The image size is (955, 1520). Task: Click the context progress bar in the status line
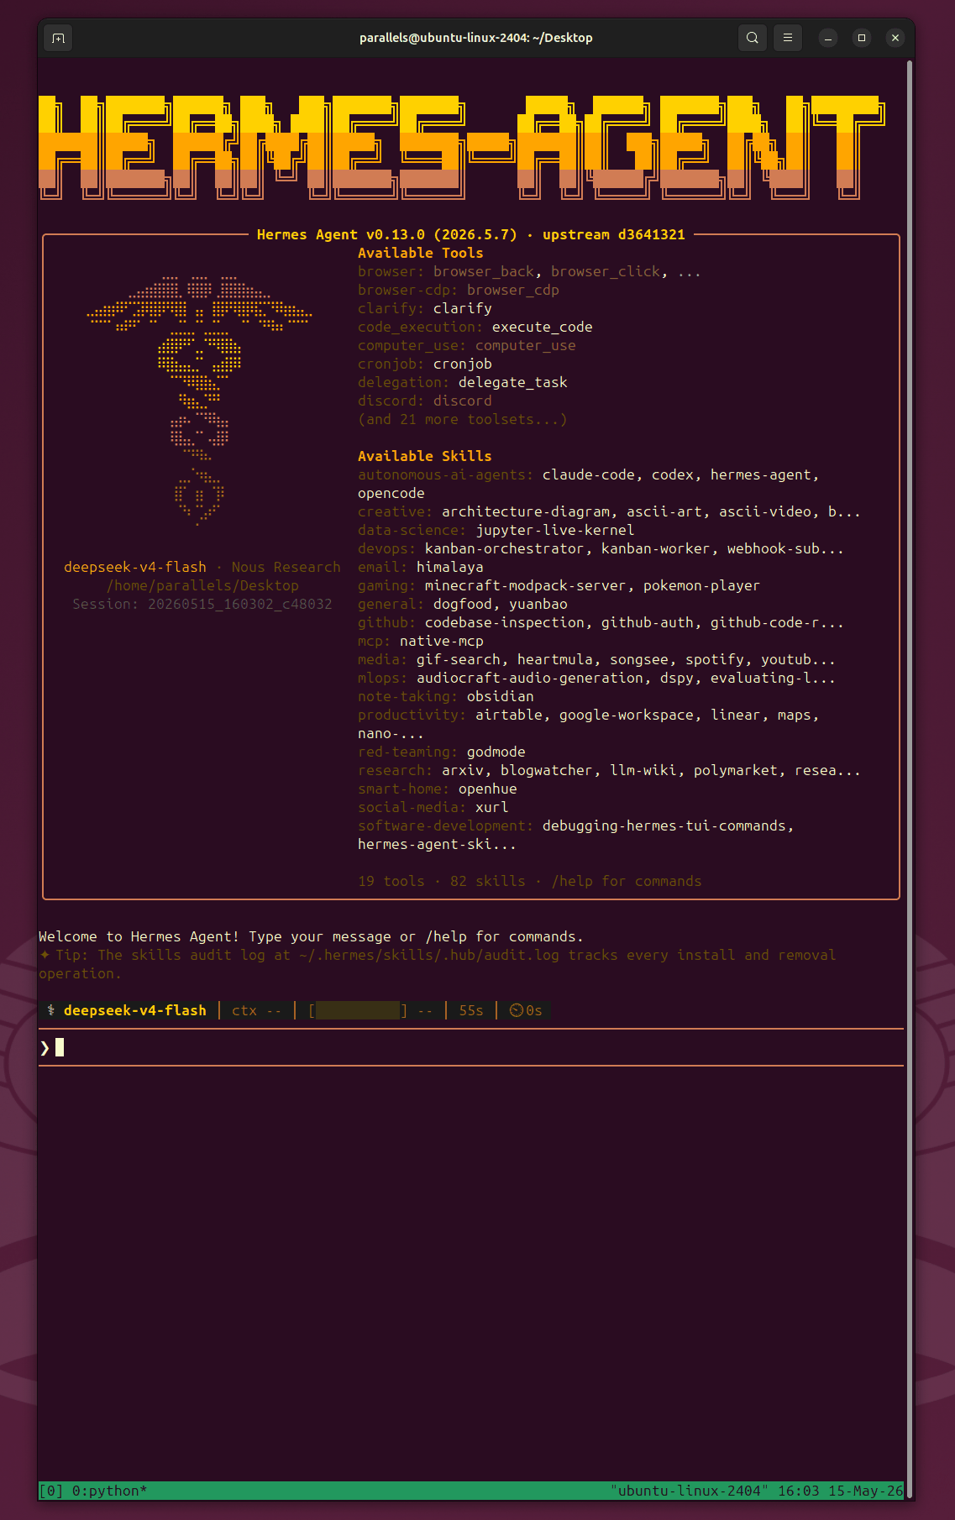coord(358,1010)
